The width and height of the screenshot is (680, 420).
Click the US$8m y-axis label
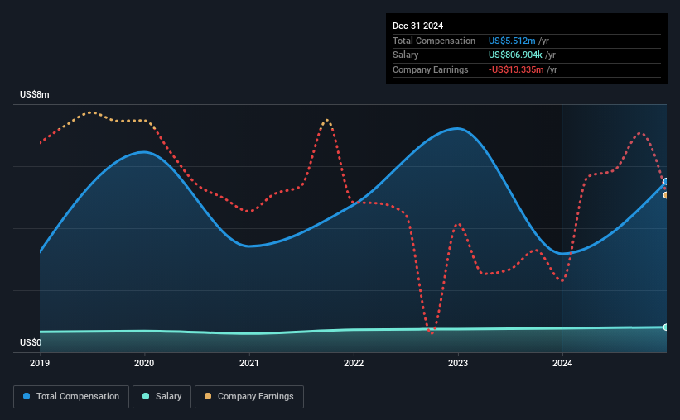[35, 94]
